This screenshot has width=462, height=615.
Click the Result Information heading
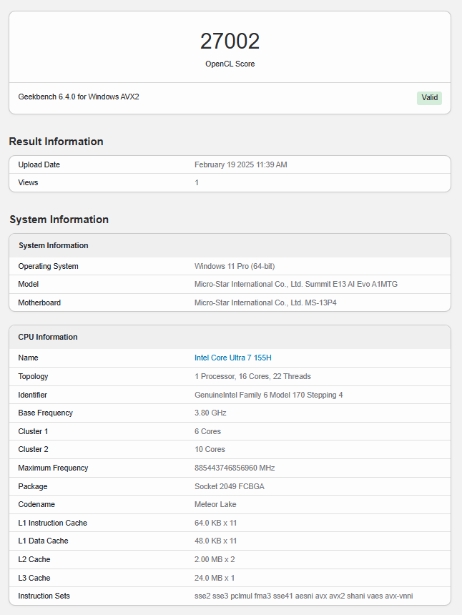(x=56, y=141)
